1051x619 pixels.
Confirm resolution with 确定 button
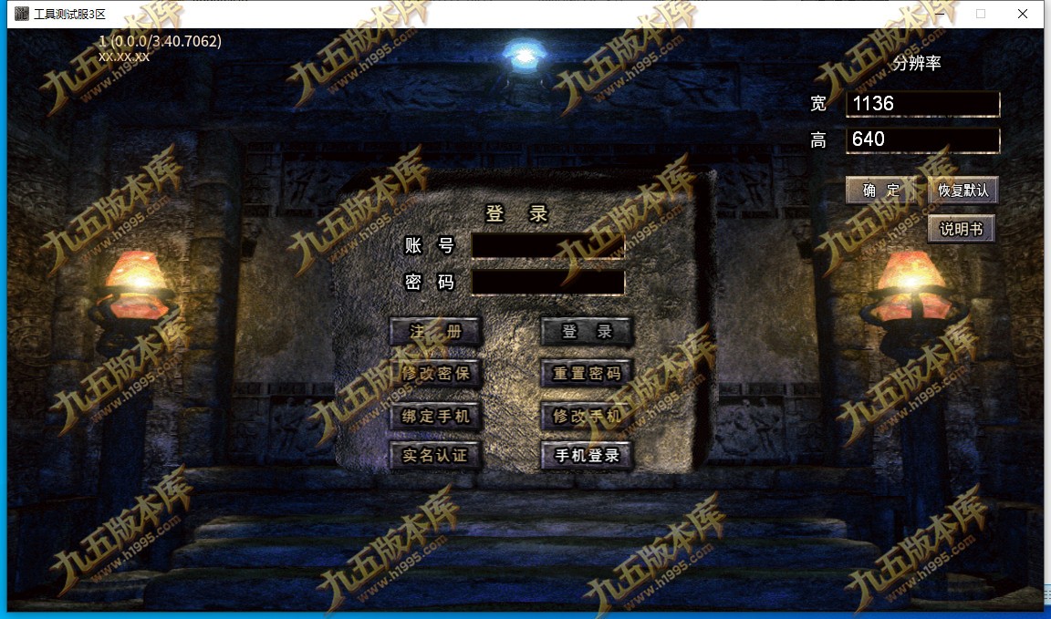click(880, 191)
